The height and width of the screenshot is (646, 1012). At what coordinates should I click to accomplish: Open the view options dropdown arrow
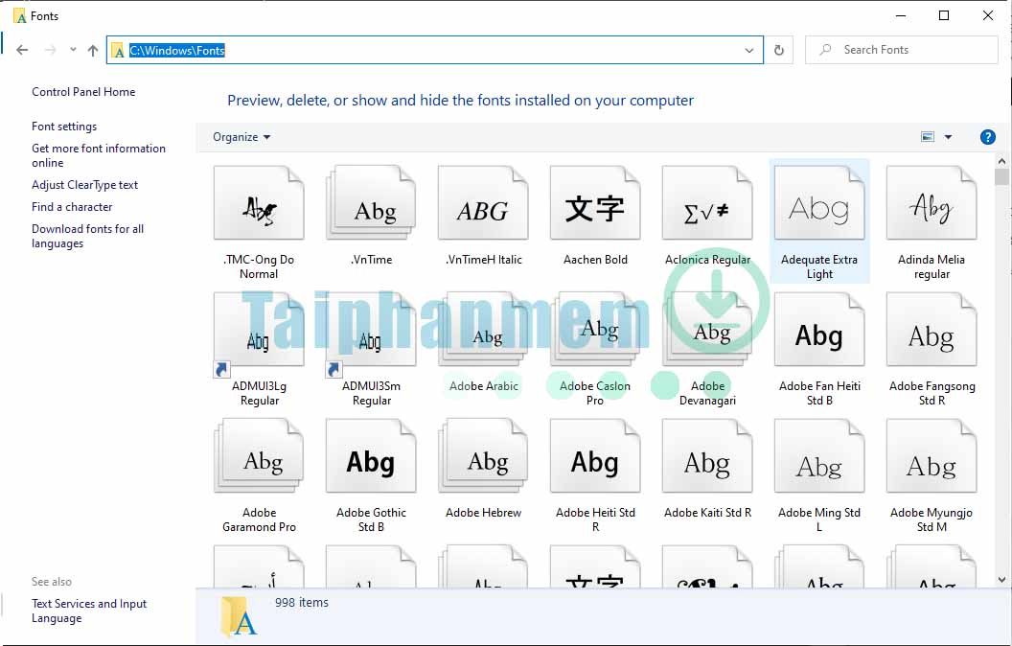(948, 137)
